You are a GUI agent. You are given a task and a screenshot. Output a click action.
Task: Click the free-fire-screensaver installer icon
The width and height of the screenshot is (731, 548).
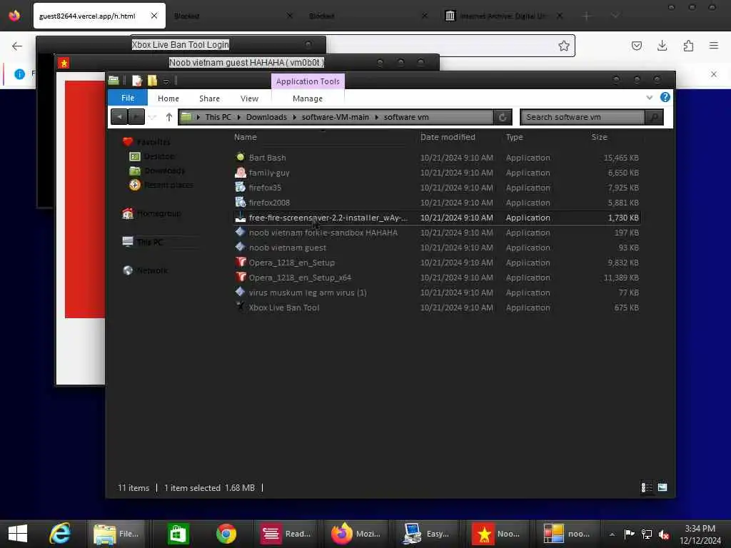coord(240,217)
